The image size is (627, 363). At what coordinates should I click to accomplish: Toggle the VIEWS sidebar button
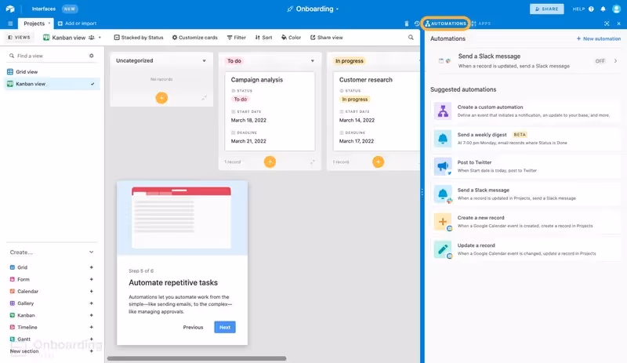[19, 37]
